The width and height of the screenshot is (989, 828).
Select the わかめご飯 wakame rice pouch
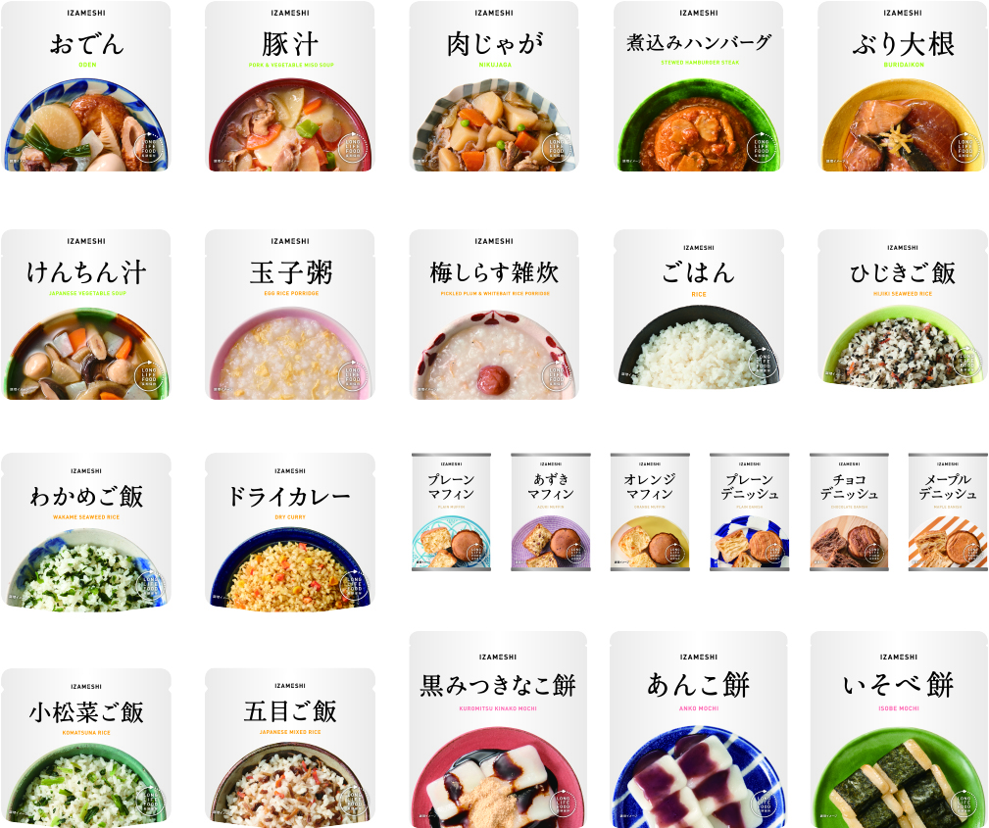click(x=86, y=532)
